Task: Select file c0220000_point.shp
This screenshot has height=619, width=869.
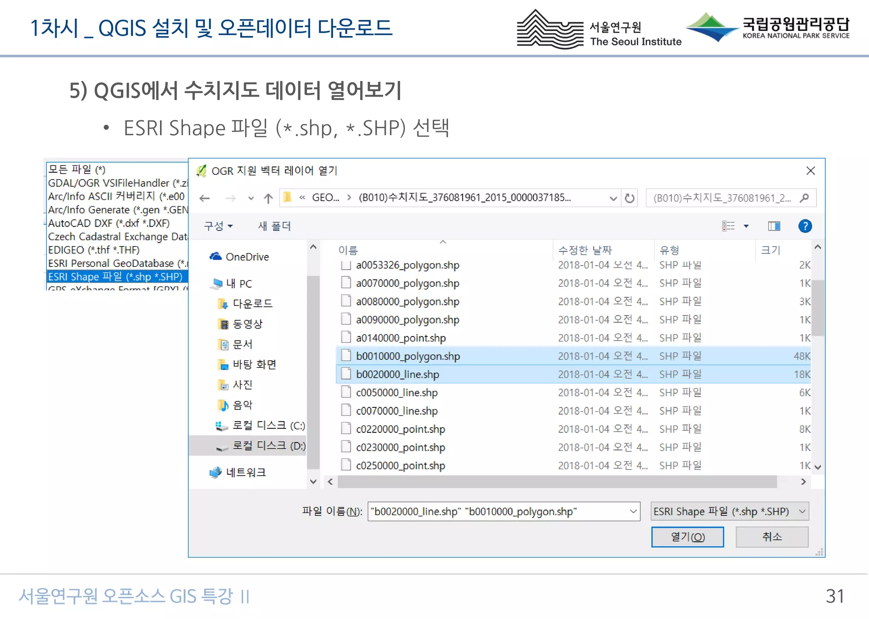Action: (x=574, y=429)
